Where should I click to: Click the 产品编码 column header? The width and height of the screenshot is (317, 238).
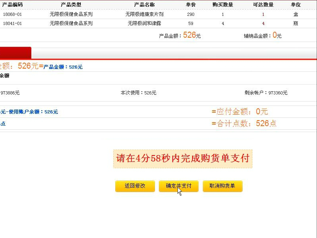pos(13,4)
